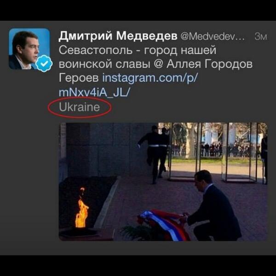This screenshot has height=276, width=276.
Task: Click the mNxv4iA_JL/ link continuation
Action: (94, 92)
